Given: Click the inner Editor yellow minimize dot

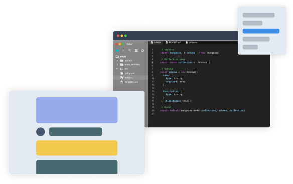Looking at the screenshot, I should click(120, 44).
